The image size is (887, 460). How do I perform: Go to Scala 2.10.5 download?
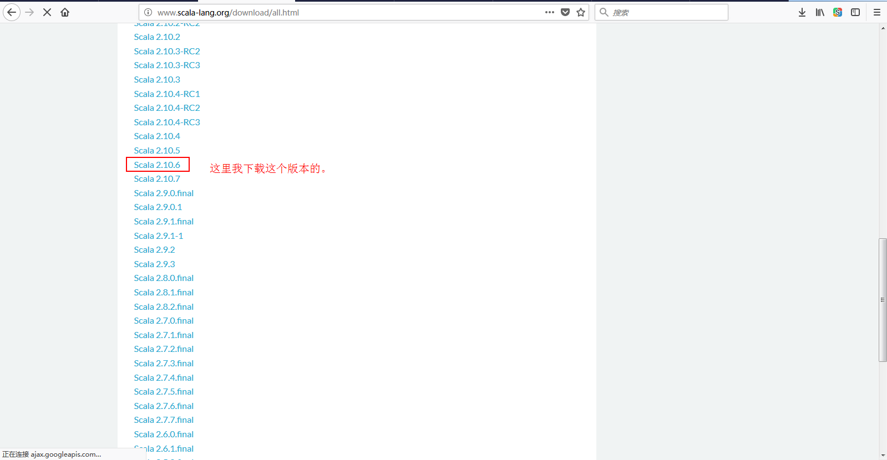click(157, 151)
